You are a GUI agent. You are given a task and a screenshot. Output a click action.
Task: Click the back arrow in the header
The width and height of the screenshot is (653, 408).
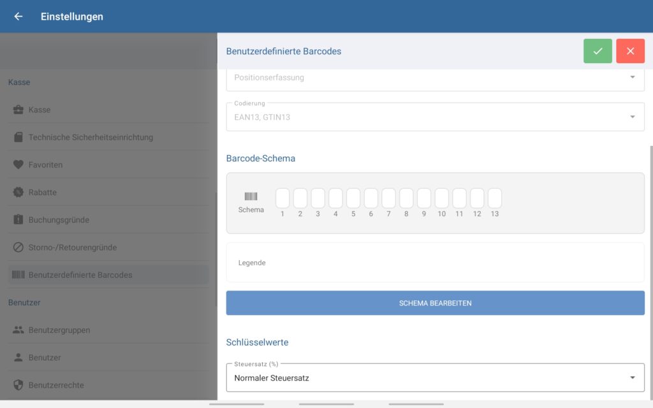18,17
